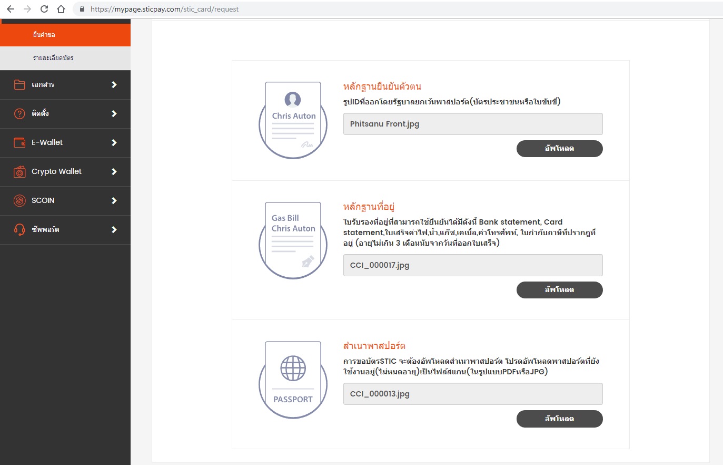Expand the เอกสาร menu chevron

114,84
